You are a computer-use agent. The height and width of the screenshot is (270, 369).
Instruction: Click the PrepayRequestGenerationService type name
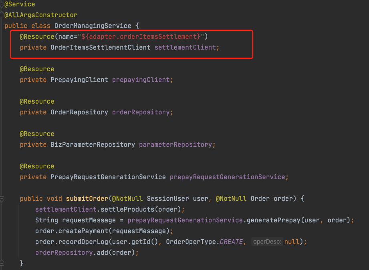click(x=108, y=177)
